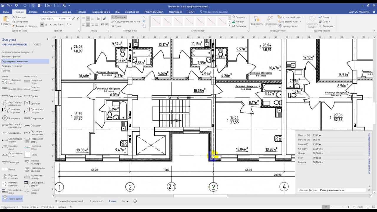This screenshot has width=377, height=212.
Task: Select the Наружная стена shape
Action: [33, 82]
